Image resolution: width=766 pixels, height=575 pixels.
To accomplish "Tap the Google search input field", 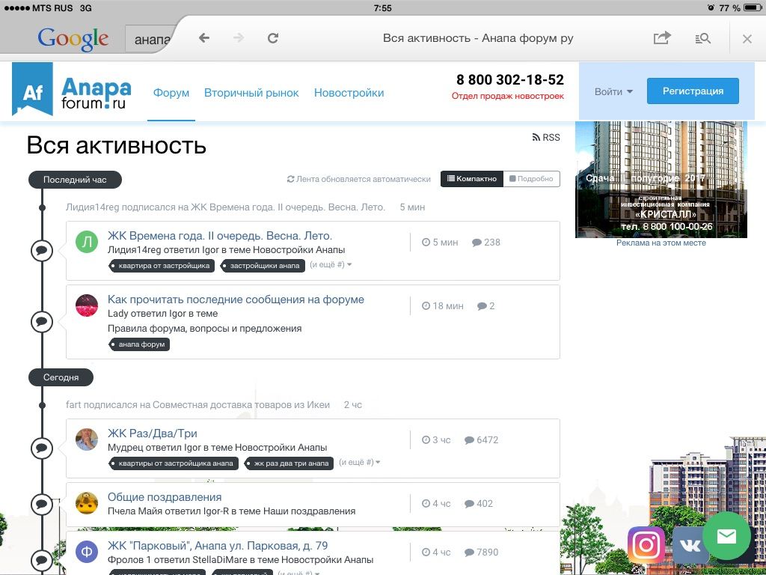I will tap(150, 39).
